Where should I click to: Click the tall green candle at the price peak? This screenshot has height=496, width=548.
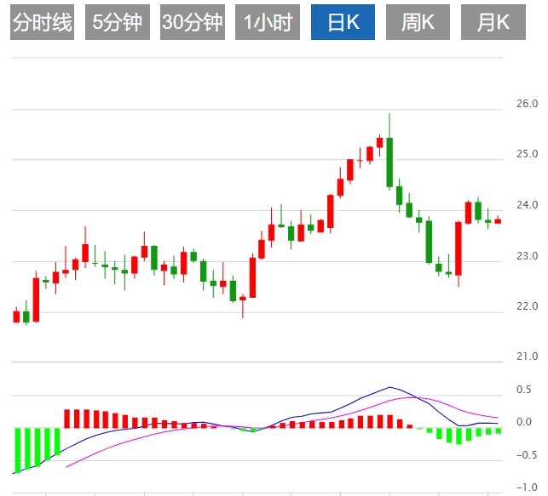(x=389, y=162)
